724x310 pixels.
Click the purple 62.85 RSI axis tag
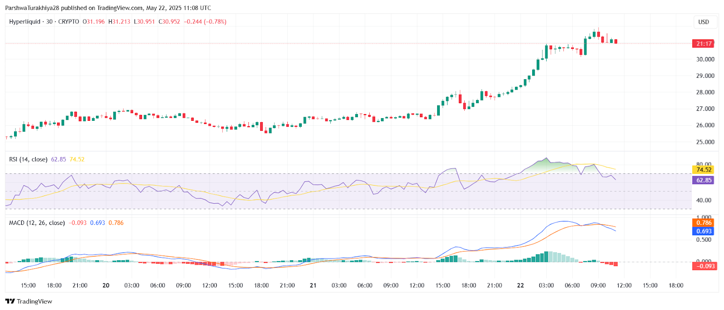coord(704,180)
